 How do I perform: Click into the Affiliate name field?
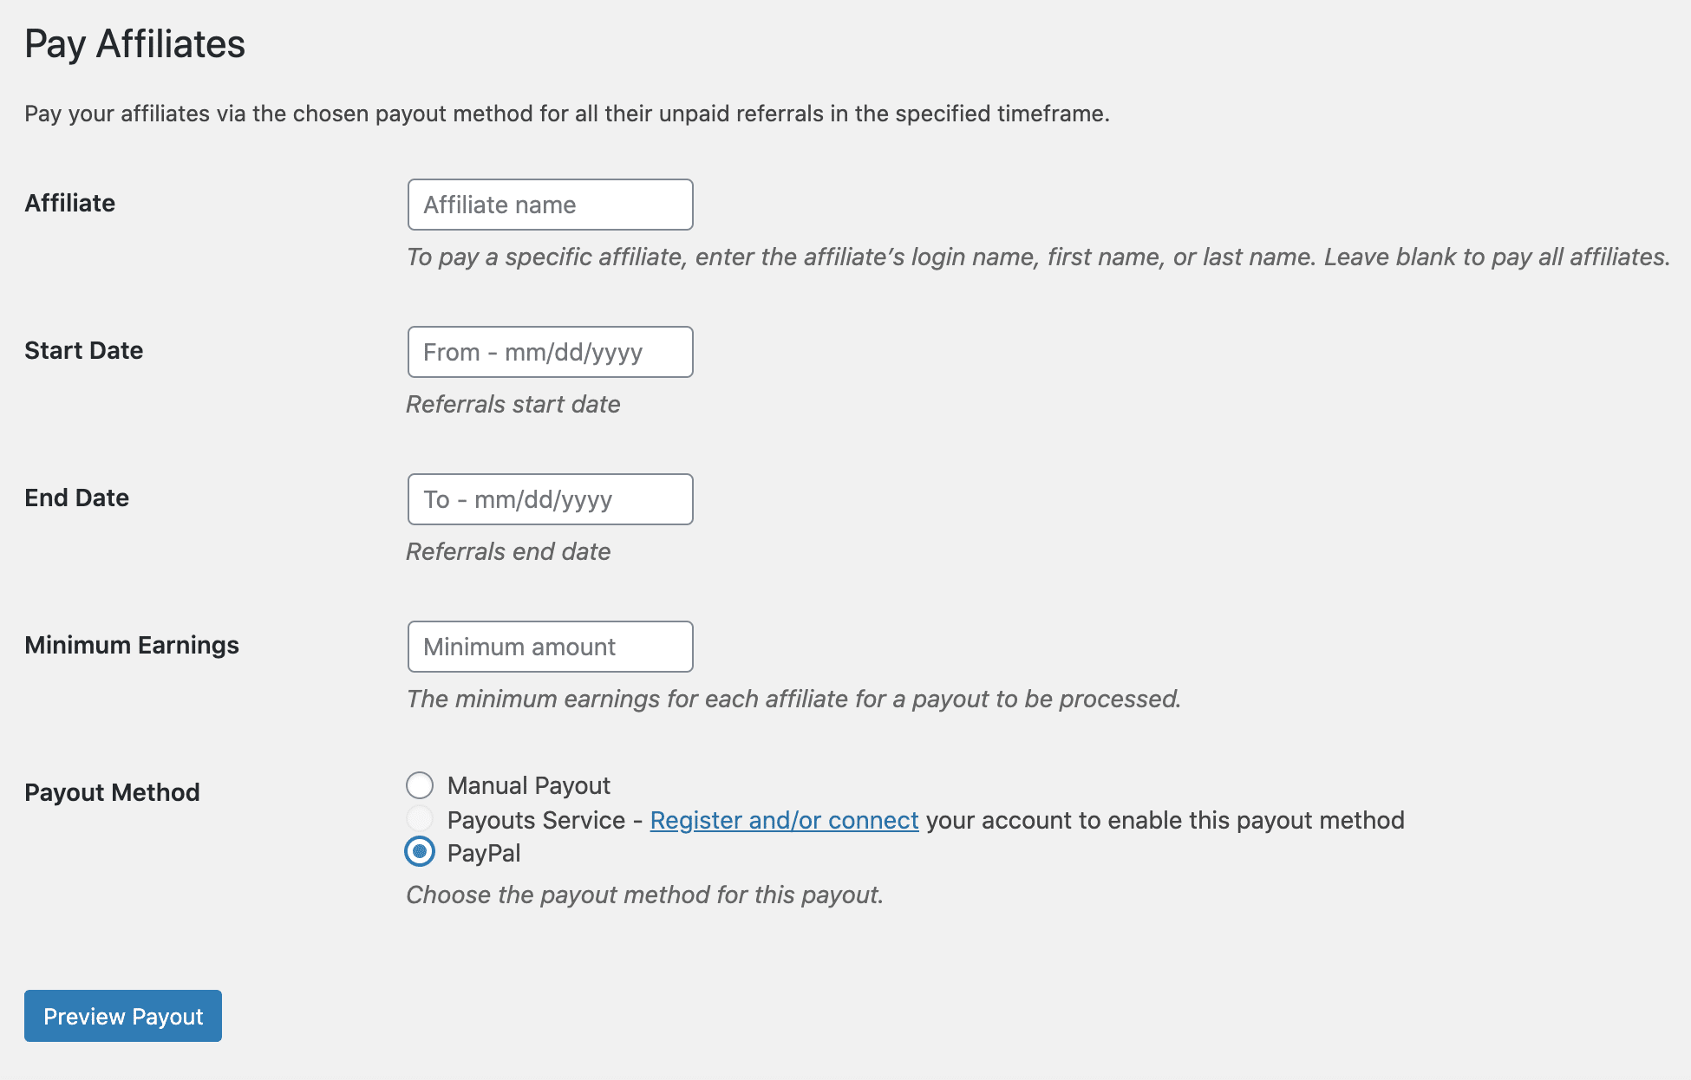click(550, 205)
